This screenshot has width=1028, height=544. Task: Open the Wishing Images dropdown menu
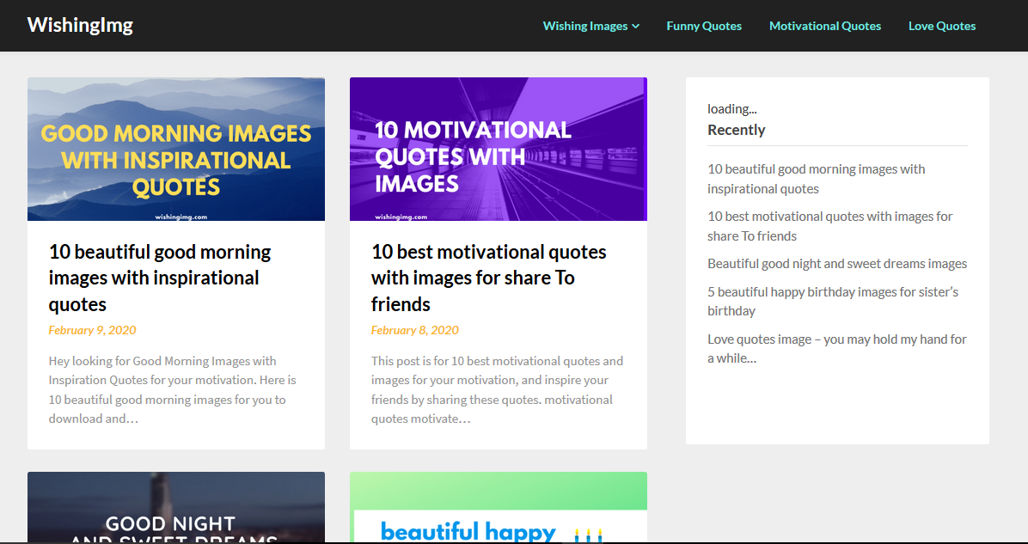pos(585,26)
